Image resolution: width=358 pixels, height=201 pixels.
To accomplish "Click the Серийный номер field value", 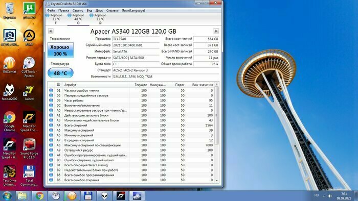I will tap(136, 45).
